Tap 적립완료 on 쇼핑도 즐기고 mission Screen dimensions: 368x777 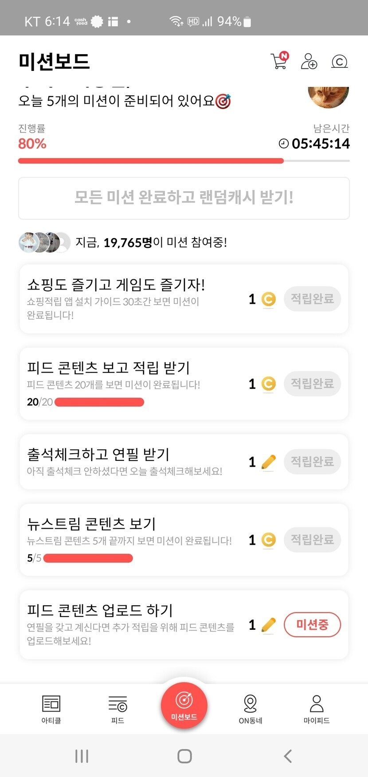coord(312,299)
